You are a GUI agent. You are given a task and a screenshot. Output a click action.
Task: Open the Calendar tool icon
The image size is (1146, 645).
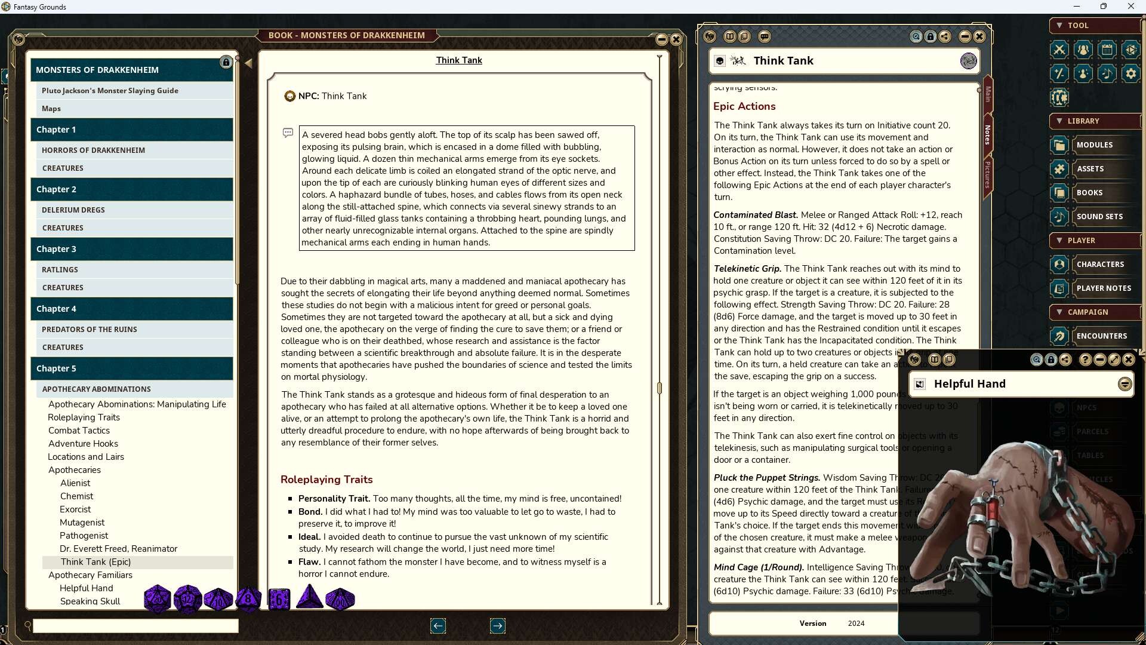1107,50
